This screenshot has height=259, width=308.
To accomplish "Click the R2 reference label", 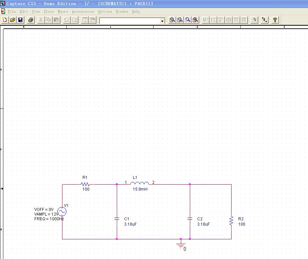I will coord(241,219).
